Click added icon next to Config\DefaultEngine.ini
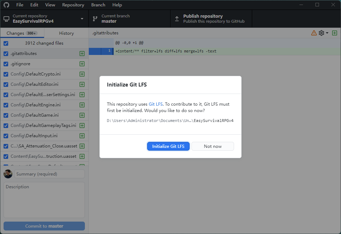The image size is (341, 234). pyautogui.click(x=82, y=105)
